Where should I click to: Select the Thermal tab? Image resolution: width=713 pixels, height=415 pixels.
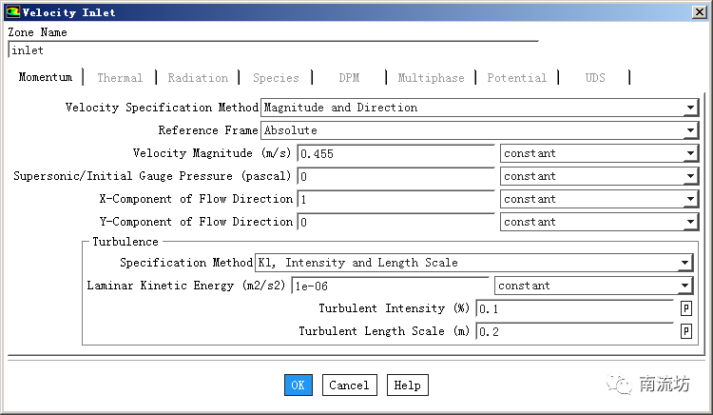point(120,78)
